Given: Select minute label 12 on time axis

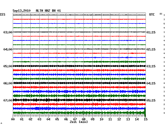Looking at the screenshot, I should coord(119,119).
